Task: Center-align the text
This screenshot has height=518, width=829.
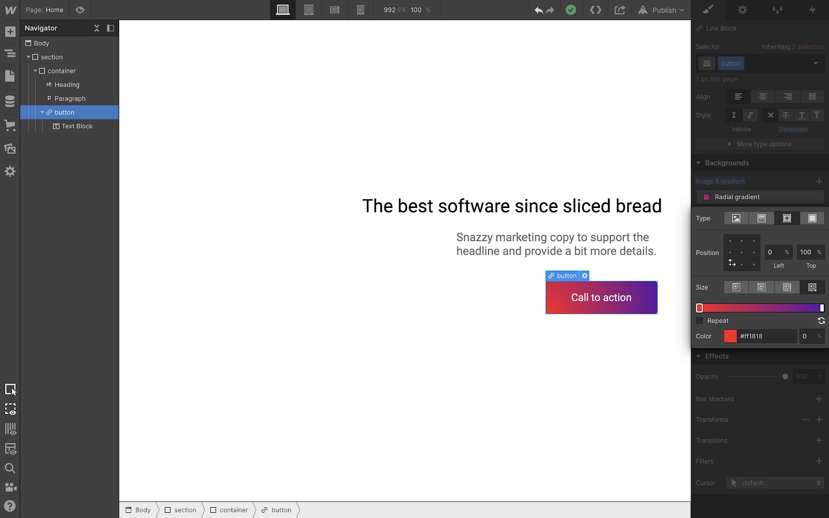Action: [763, 97]
